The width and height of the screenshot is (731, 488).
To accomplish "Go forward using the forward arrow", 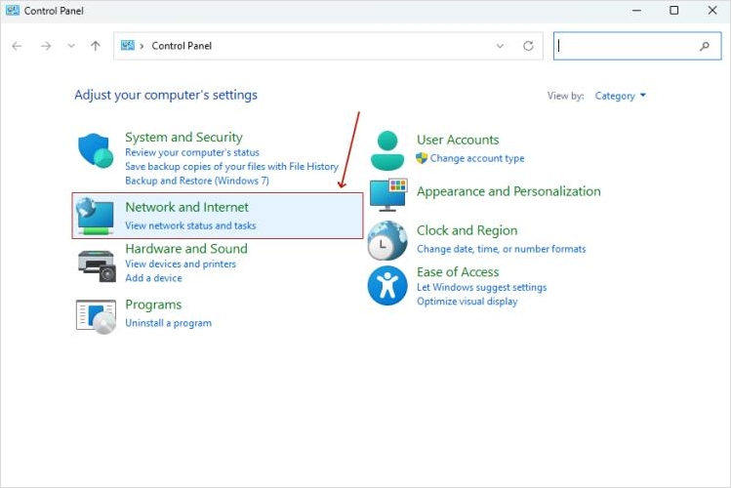I will [x=46, y=46].
